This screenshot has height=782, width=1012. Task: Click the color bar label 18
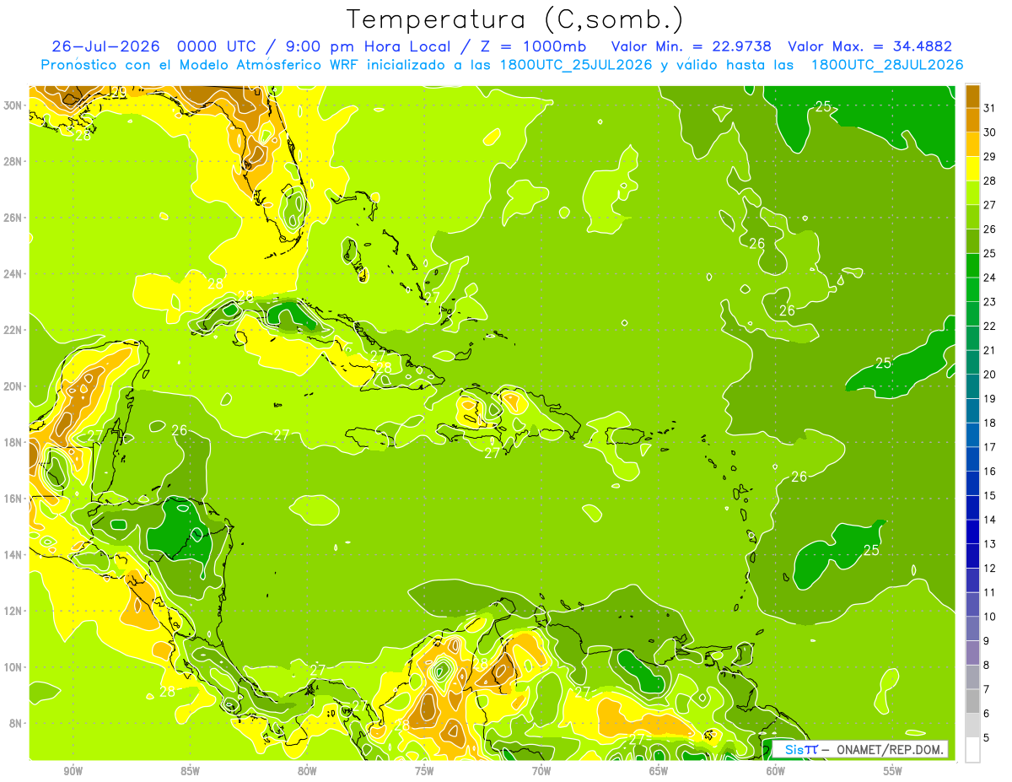[991, 423]
